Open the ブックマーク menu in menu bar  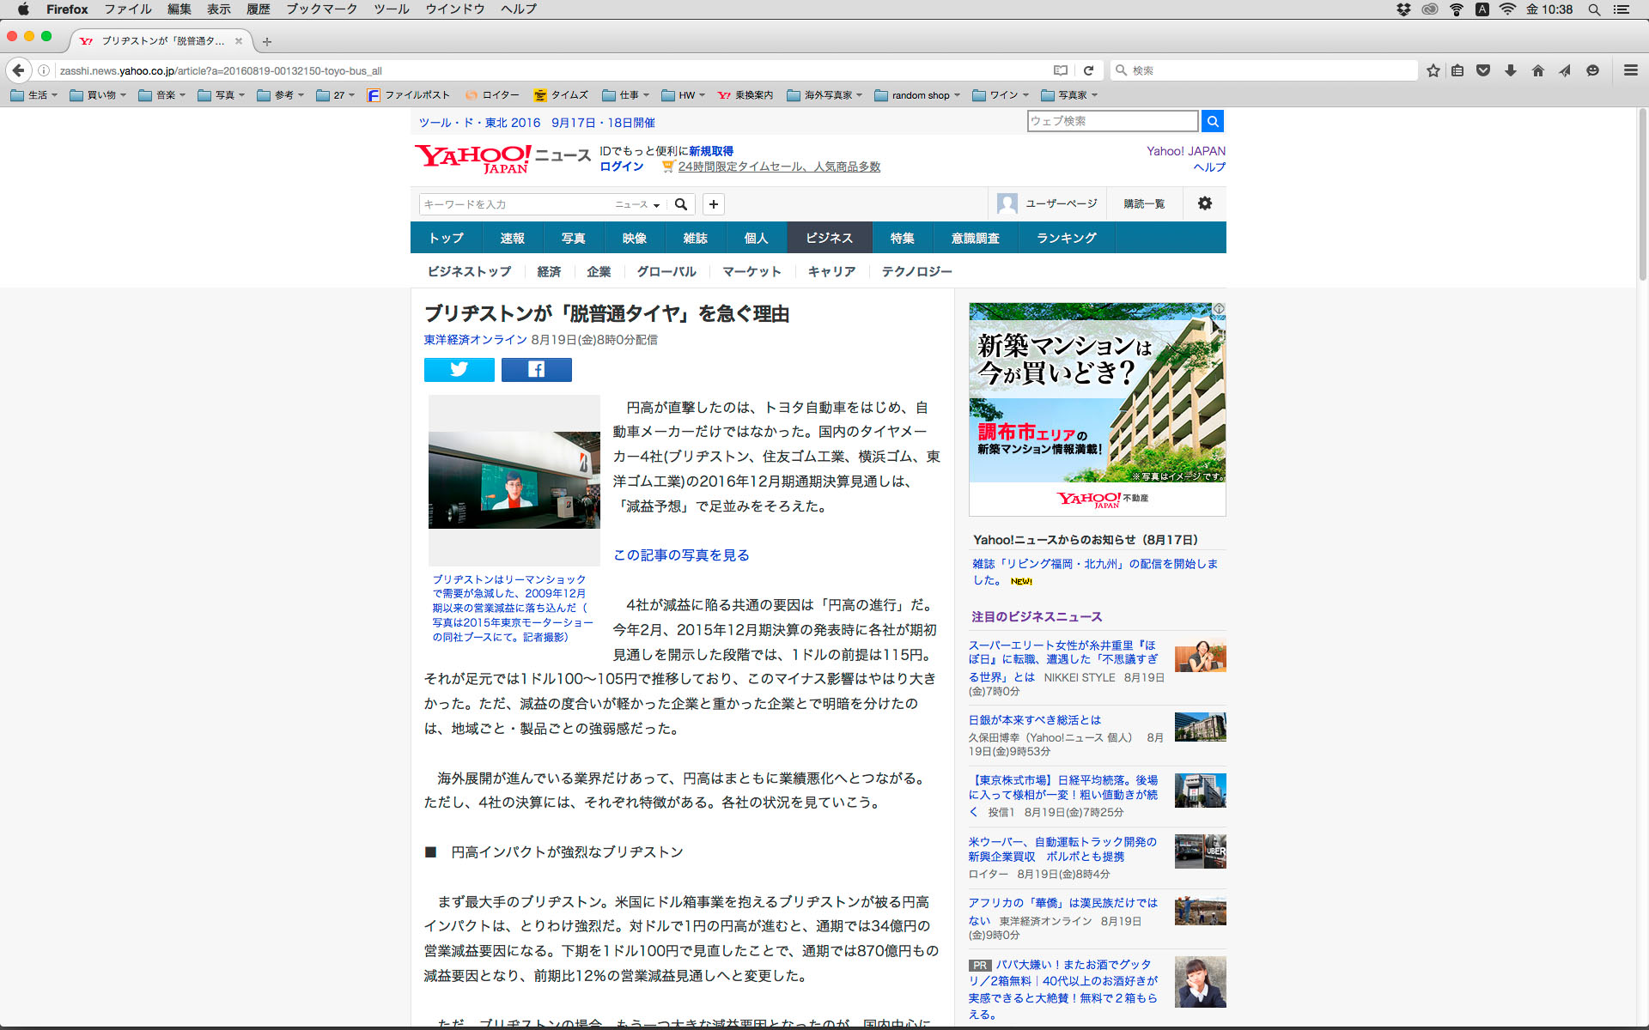click(321, 9)
